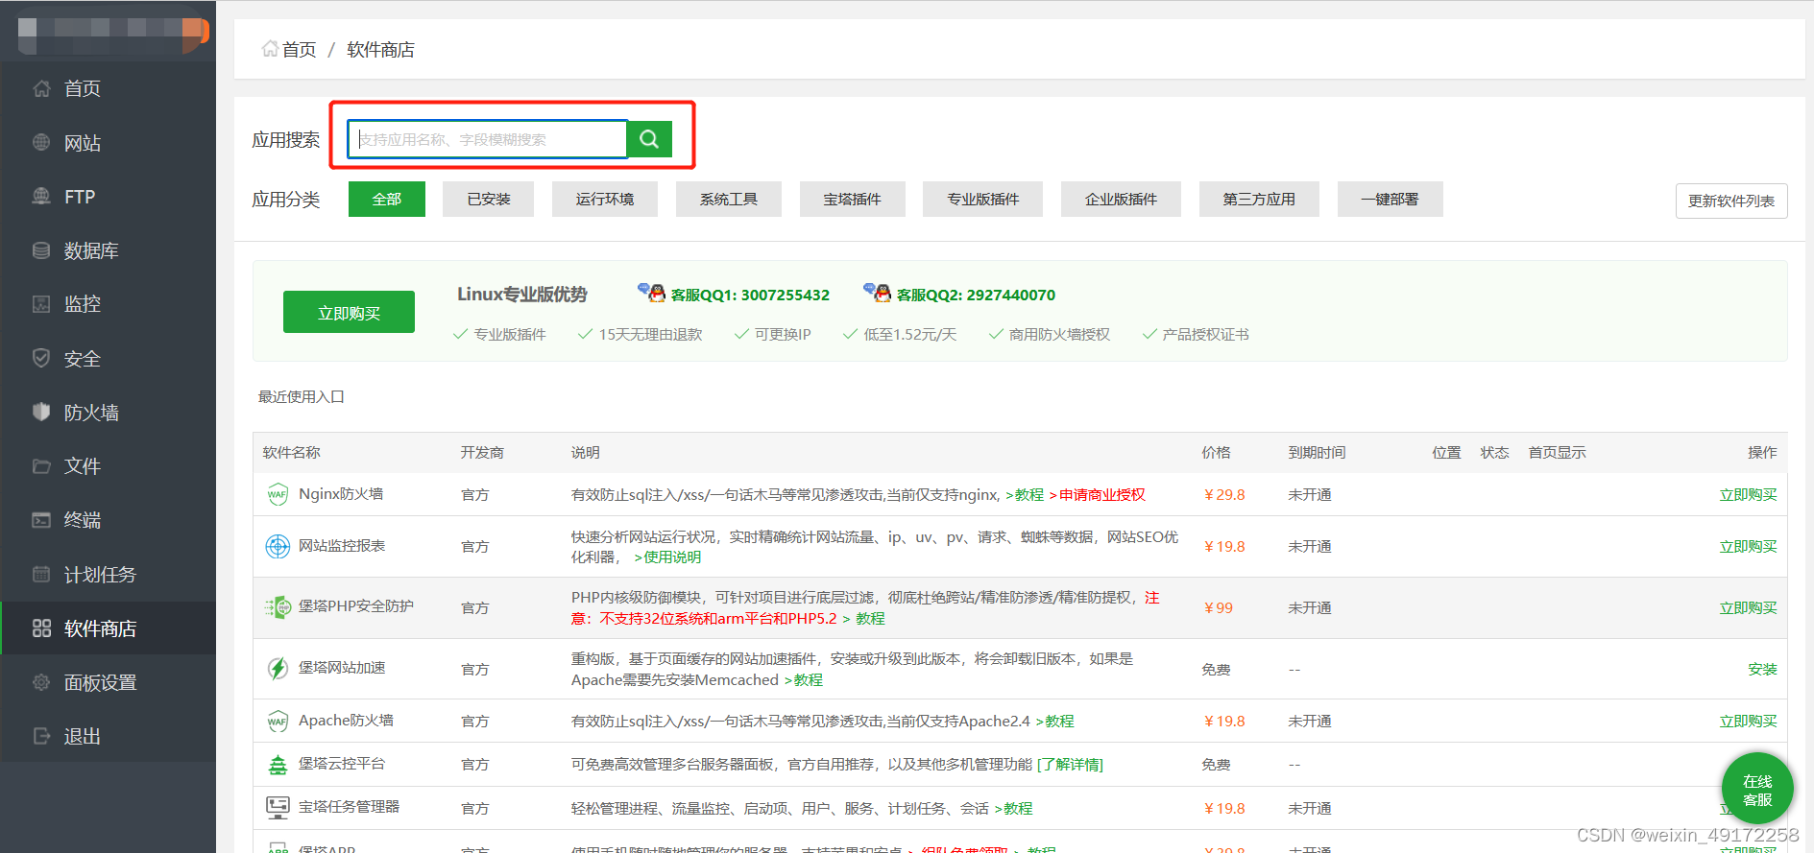Click the grid icon beside 软件商店
Screen dimensions: 1814x853
(41, 628)
